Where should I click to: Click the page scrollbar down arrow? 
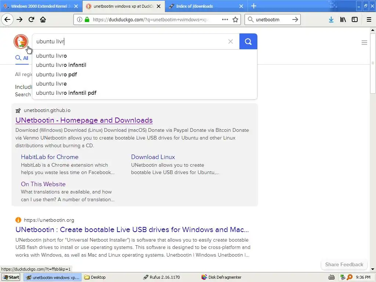(373, 269)
